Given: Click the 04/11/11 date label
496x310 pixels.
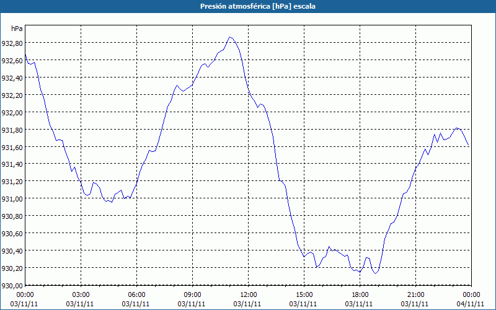Looking at the screenshot, I should 470,304.
